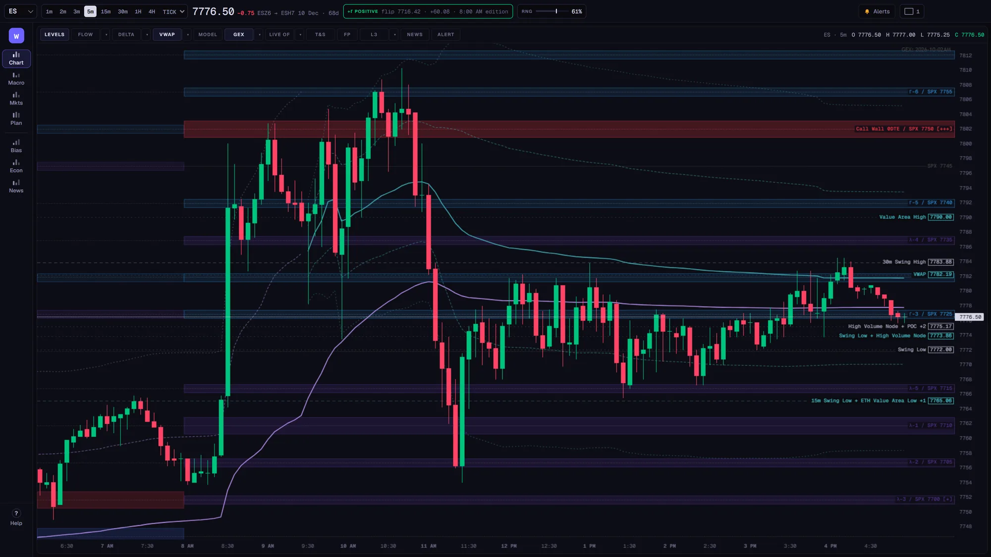Expand options arrow next to VWAP
Viewport: 991px width, 557px height.
tap(187, 35)
